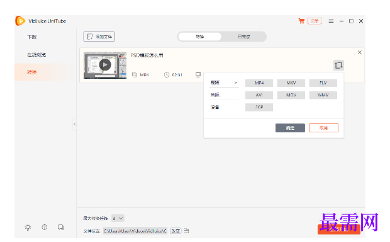Choose the MOV format option
Viewport: 390px width, 242px height.
[x=291, y=95]
